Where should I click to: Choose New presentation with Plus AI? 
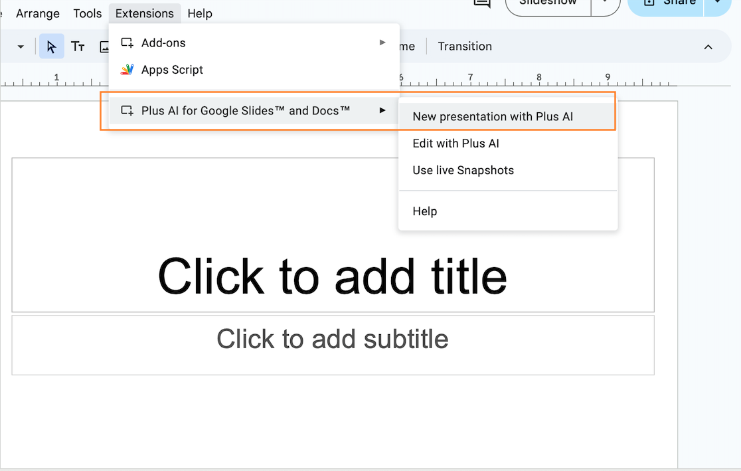508,117
